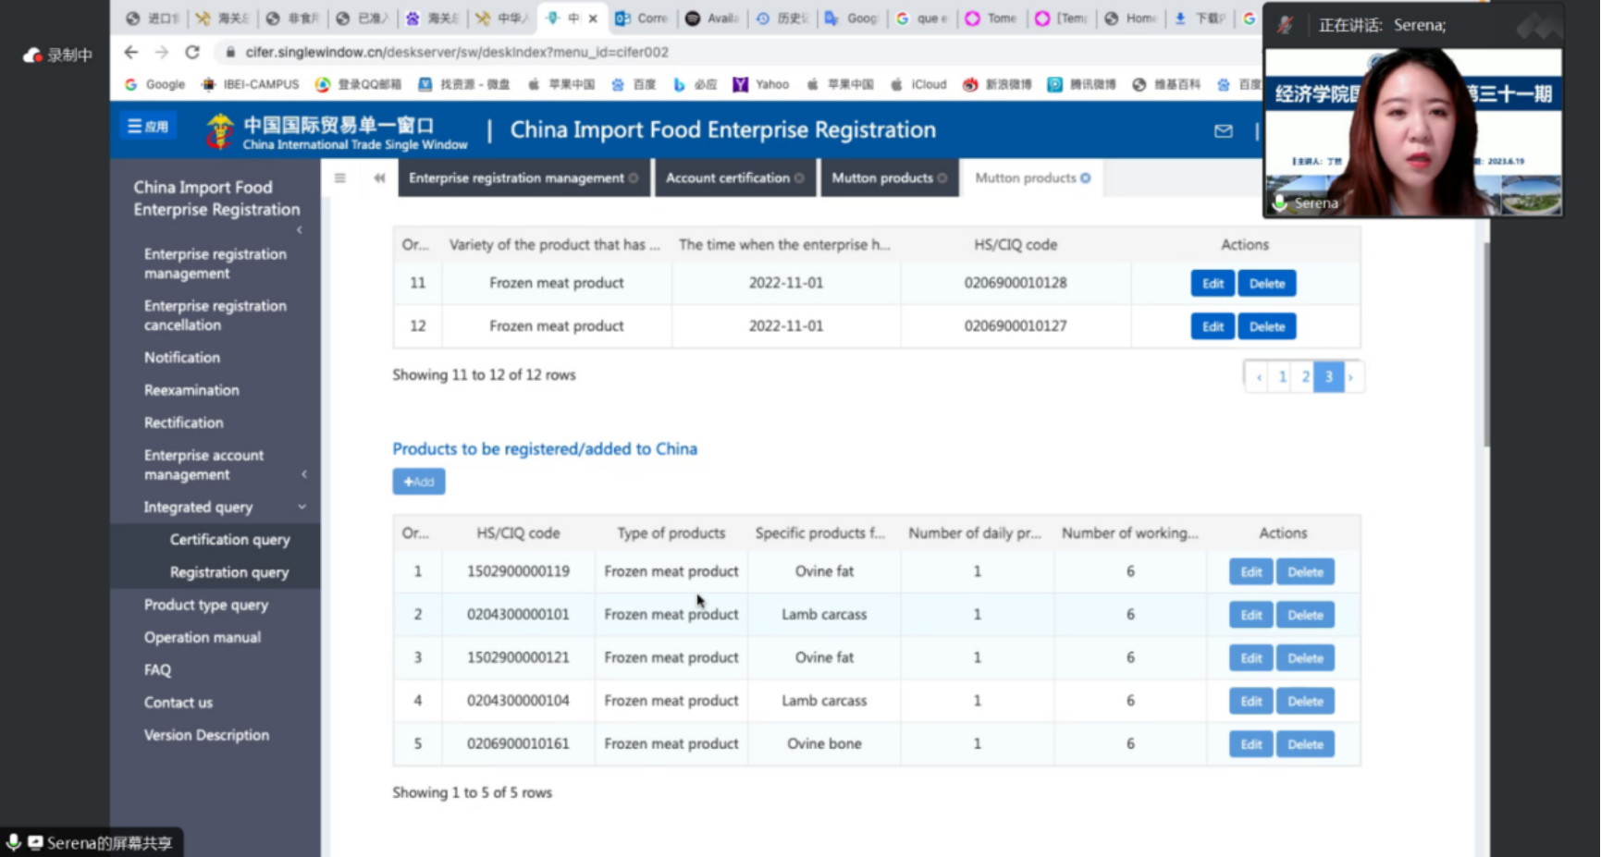This screenshot has width=1601, height=857.
Task: Click the hamburger menu icon beside tabs
Action: (340, 178)
